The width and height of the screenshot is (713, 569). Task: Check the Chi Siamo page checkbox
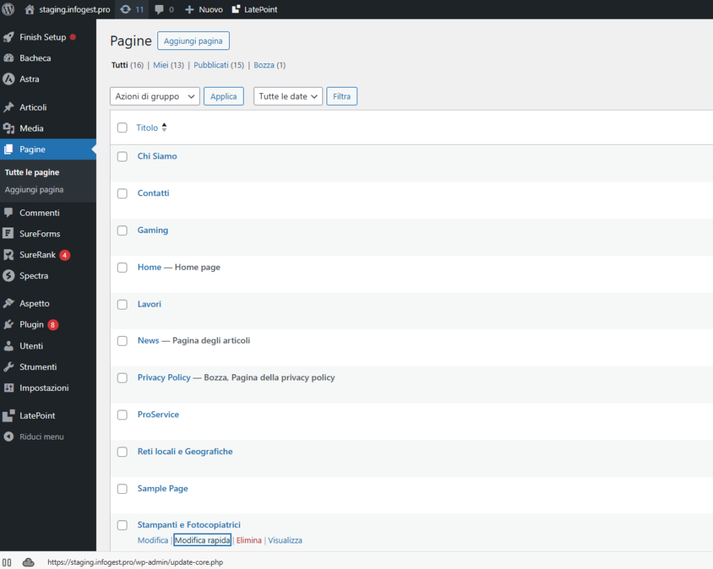(123, 157)
